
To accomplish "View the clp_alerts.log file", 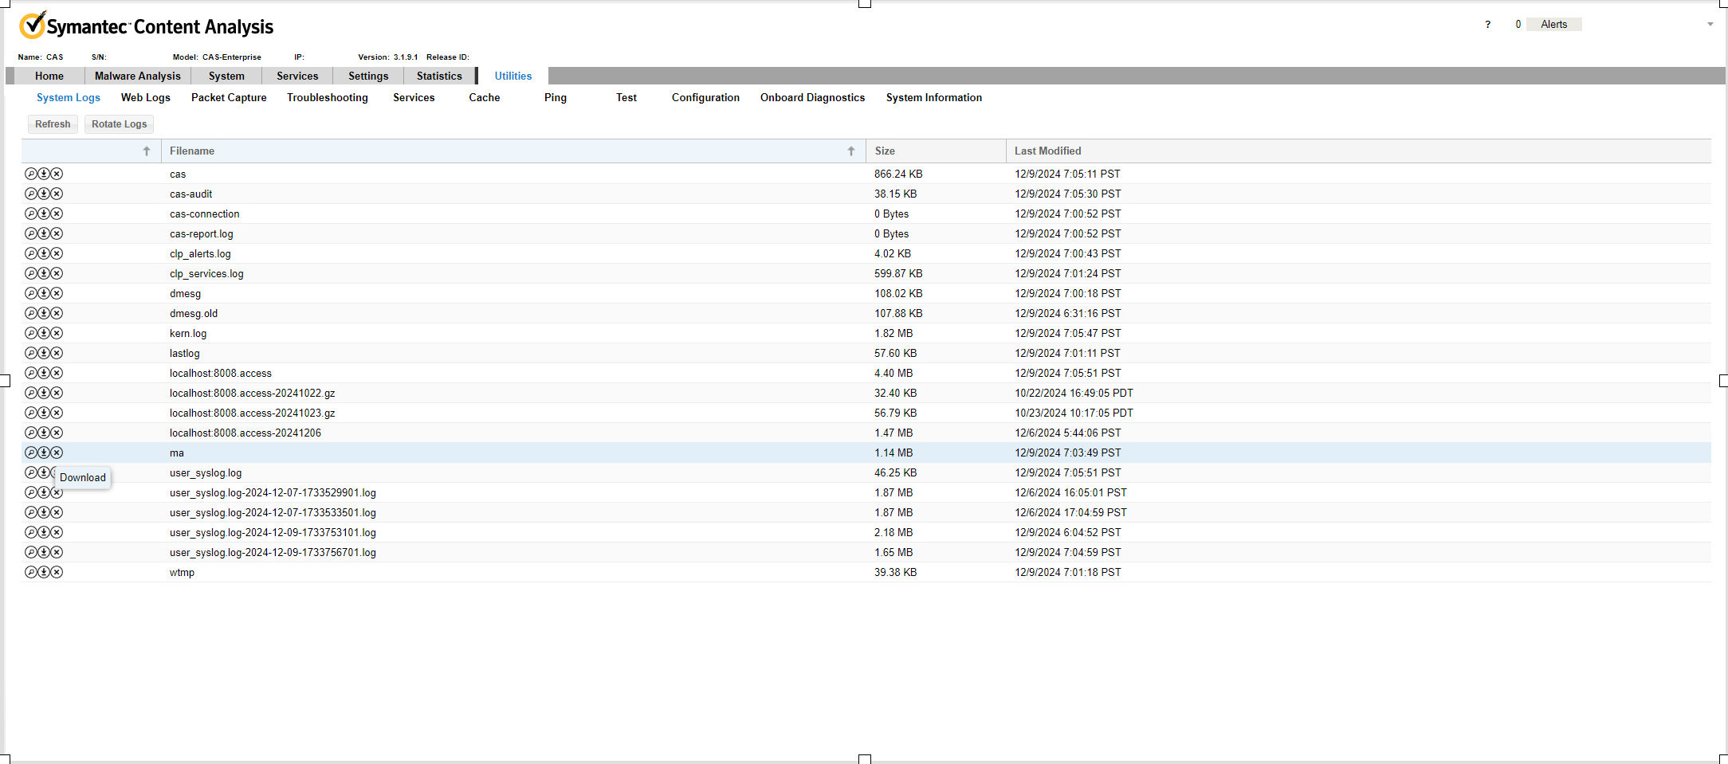I will pos(30,253).
